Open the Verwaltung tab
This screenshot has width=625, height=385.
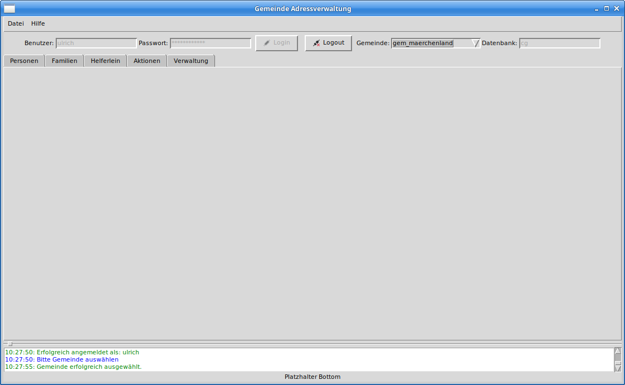[x=191, y=61]
